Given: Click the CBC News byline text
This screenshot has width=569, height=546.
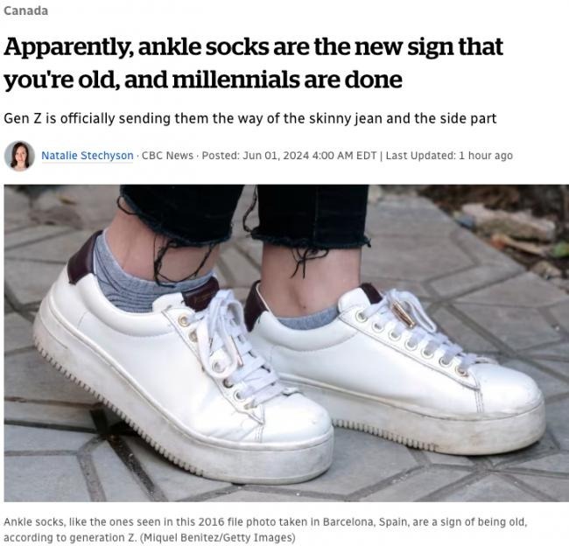Looking at the screenshot, I should click(167, 156).
